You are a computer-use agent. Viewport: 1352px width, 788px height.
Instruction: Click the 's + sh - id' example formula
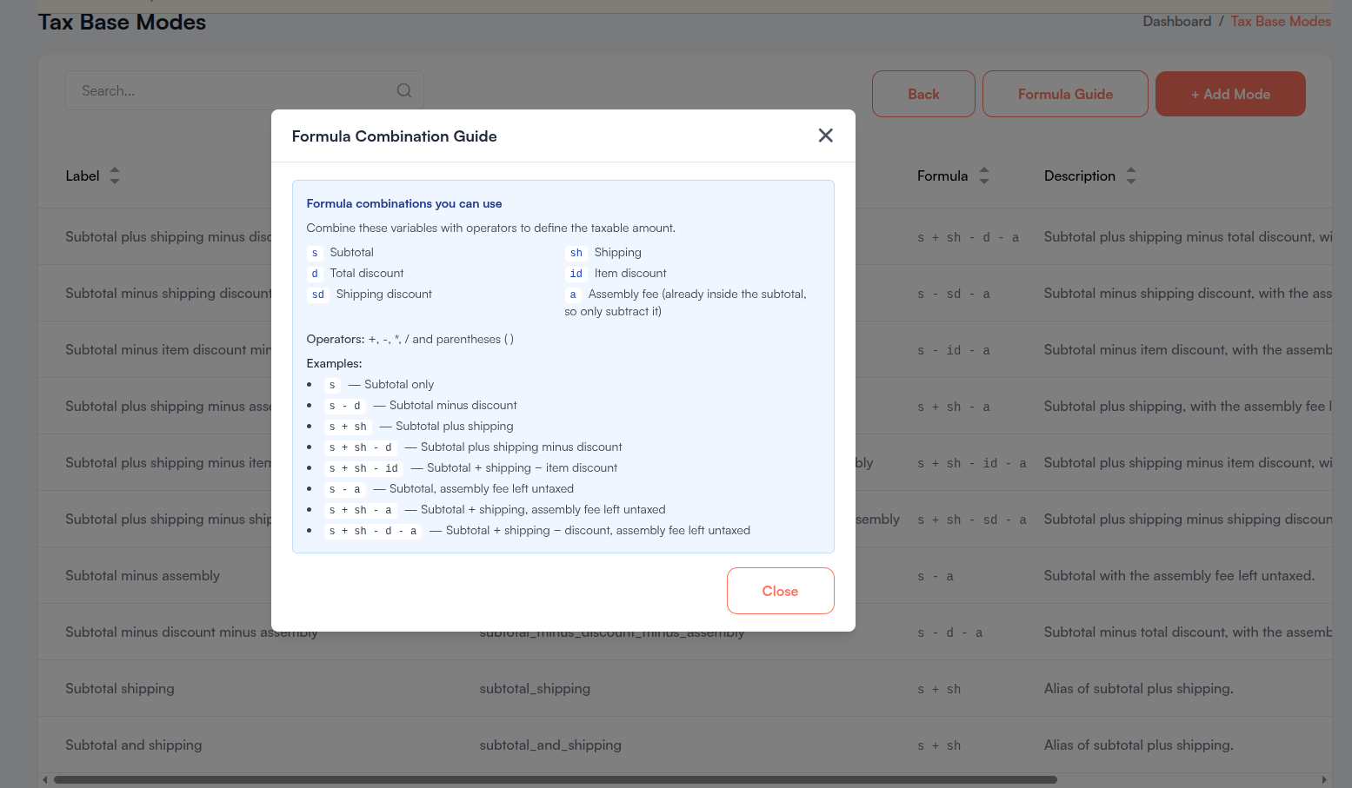[363, 468]
